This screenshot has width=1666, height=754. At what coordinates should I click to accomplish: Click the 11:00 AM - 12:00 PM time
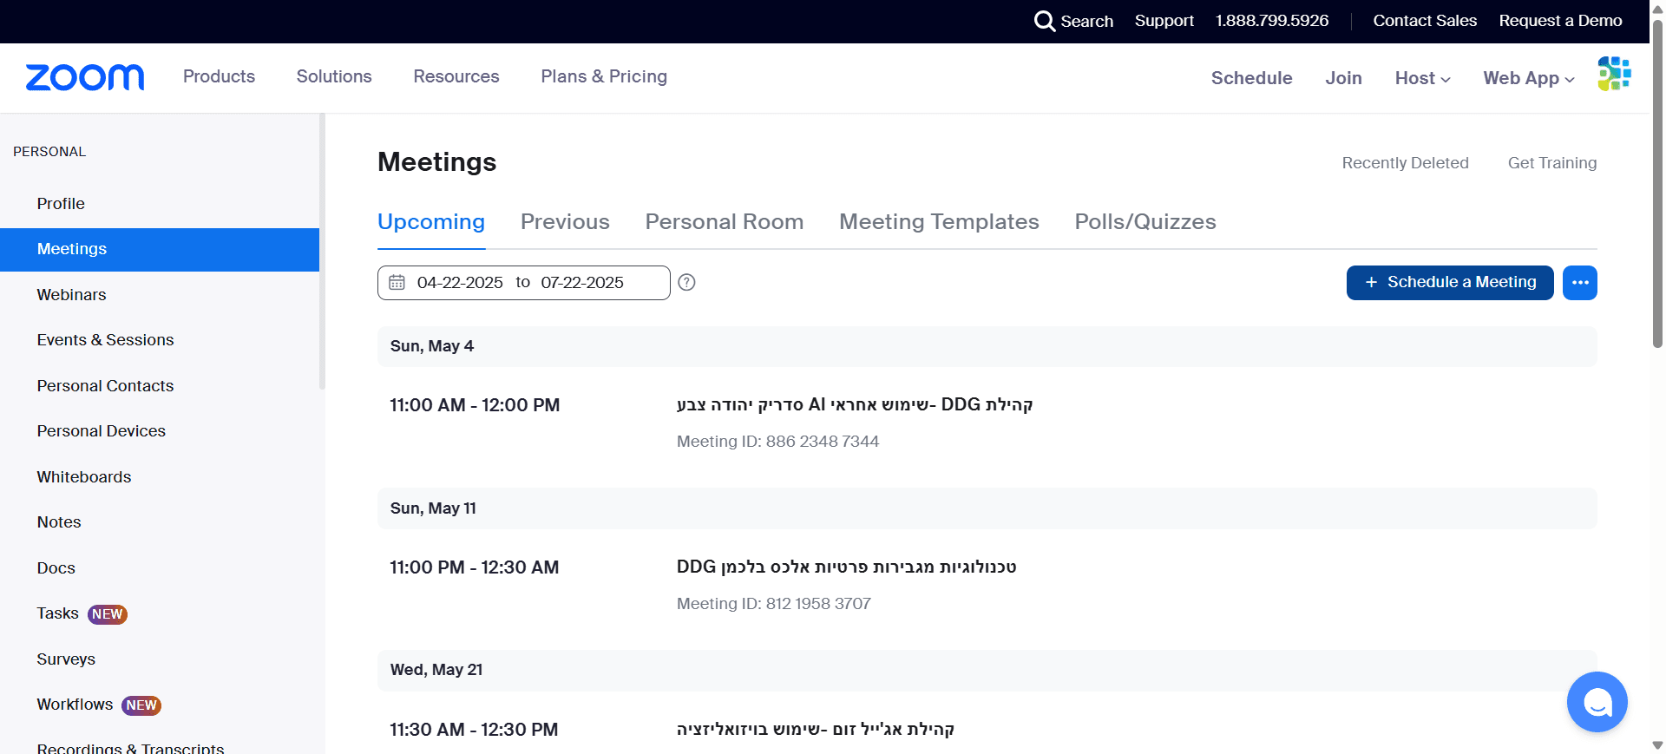475,405
